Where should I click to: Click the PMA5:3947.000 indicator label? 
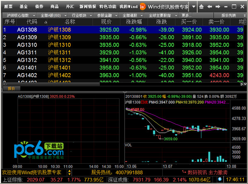tap(161, 102)
